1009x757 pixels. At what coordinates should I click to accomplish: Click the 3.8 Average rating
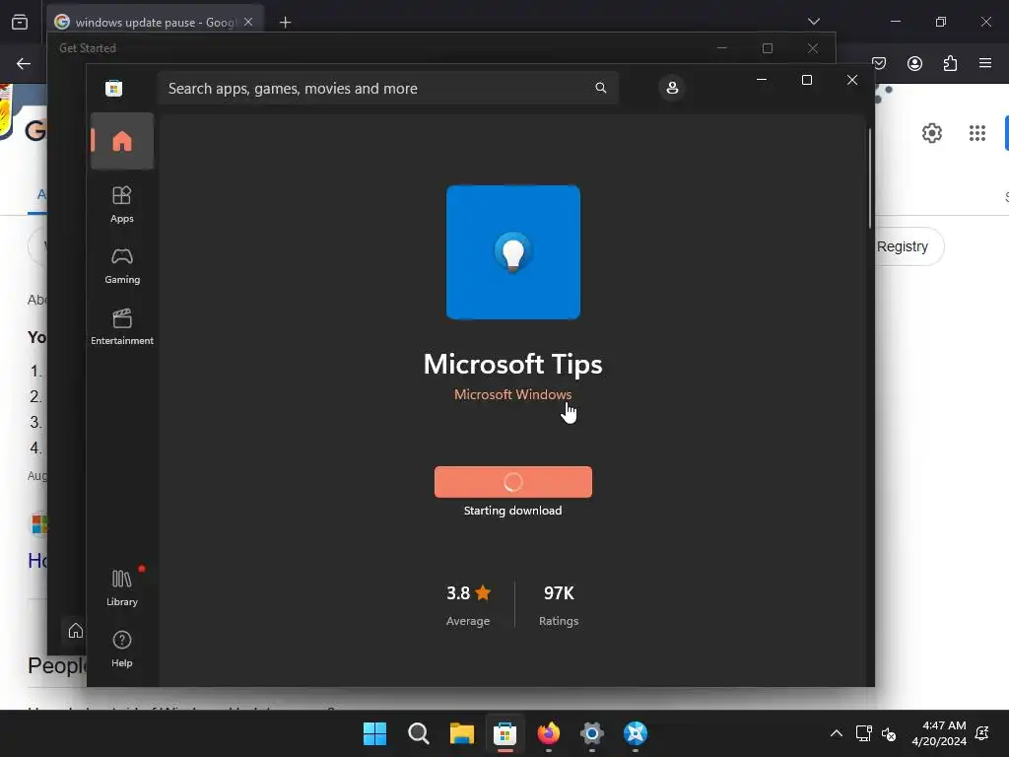468,604
